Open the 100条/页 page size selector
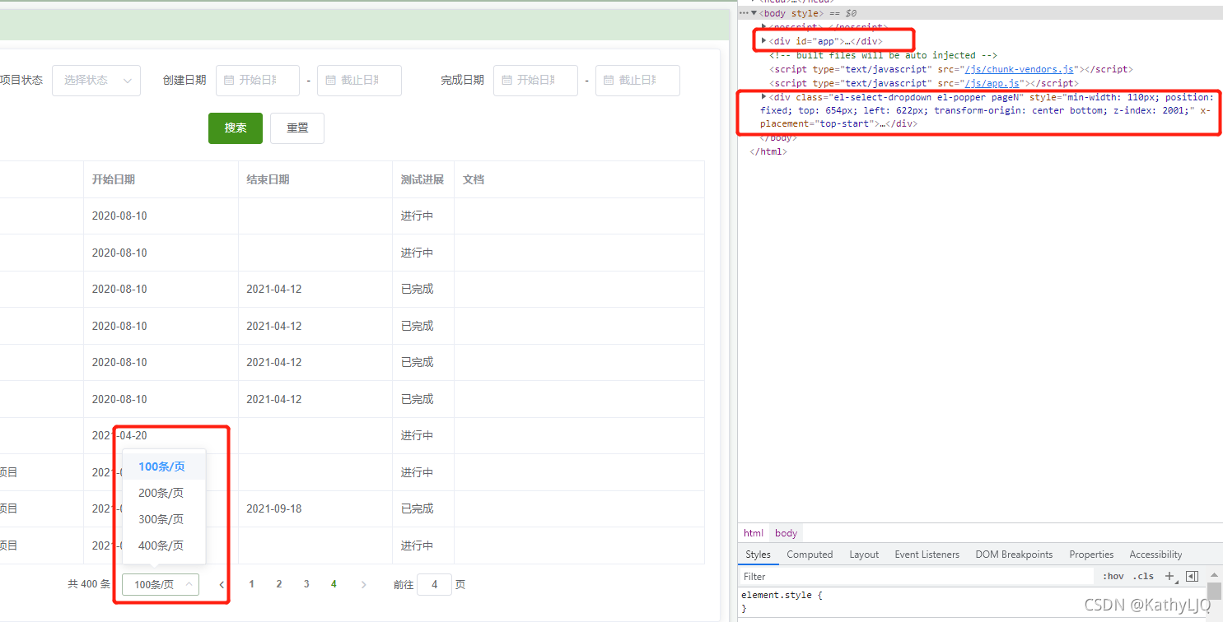1223x622 pixels. click(x=161, y=585)
